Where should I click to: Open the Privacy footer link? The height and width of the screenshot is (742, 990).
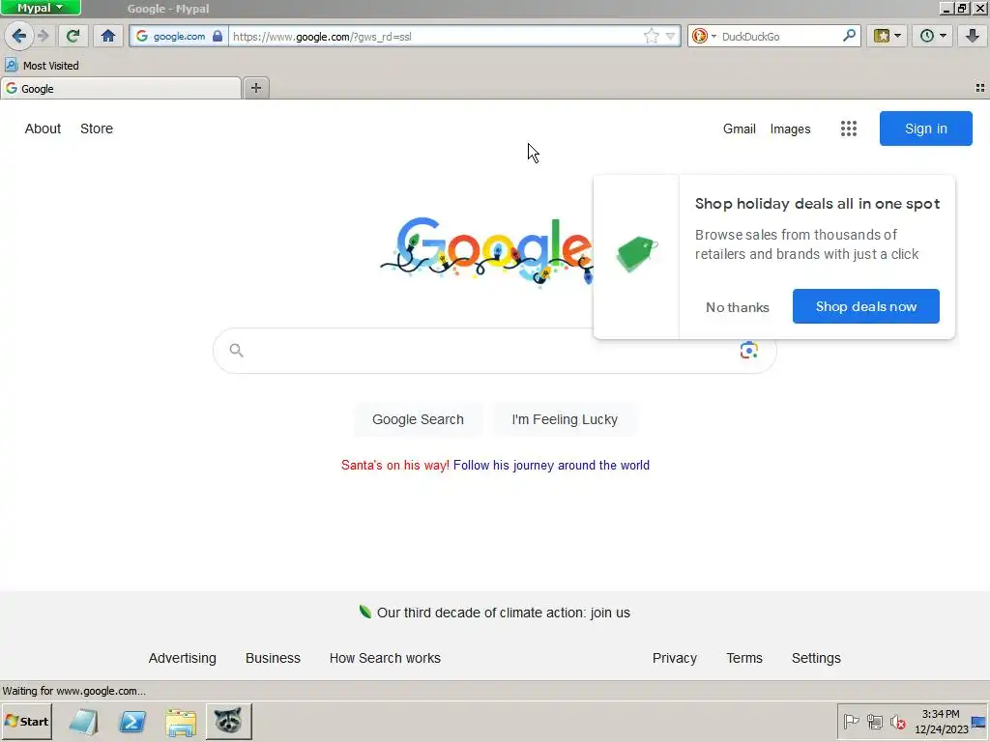coord(674,658)
